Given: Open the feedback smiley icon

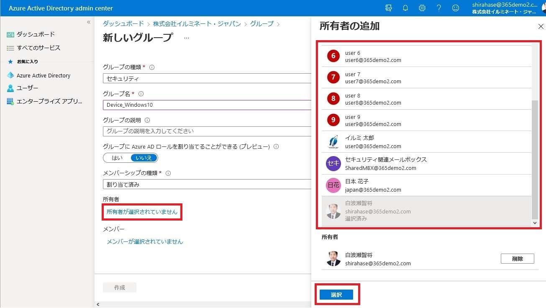Looking at the screenshot, I should (x=456, y=8).
